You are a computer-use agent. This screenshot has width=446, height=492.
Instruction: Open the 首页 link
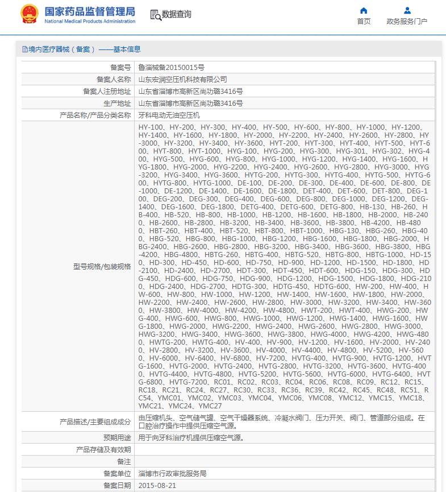(x=364, y=22)
